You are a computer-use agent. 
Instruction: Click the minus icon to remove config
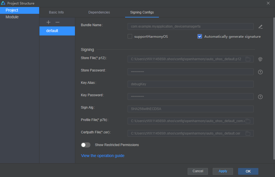pos(57,22)
